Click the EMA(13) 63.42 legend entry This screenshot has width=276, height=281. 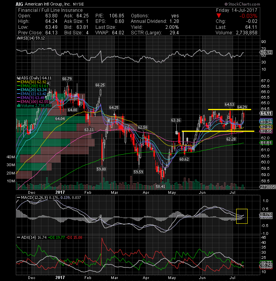click(x=32, y=94)
